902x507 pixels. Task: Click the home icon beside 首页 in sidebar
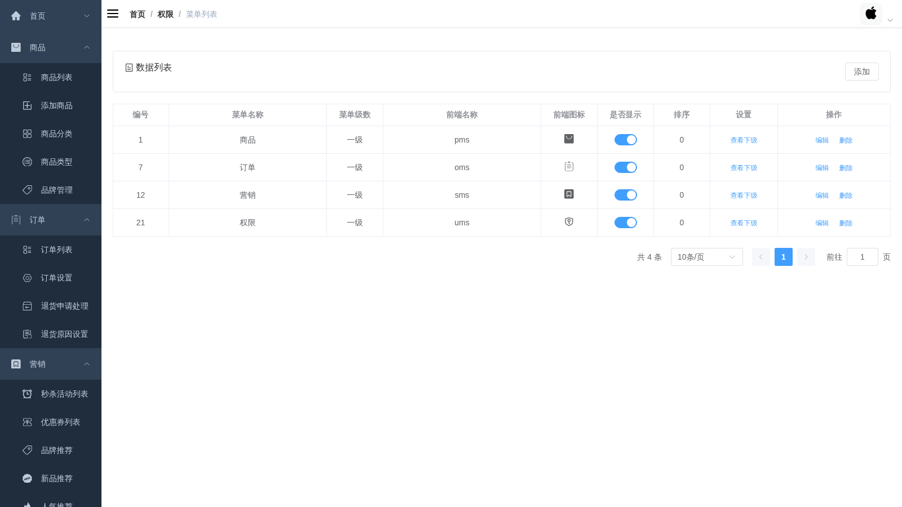[16, 16]
